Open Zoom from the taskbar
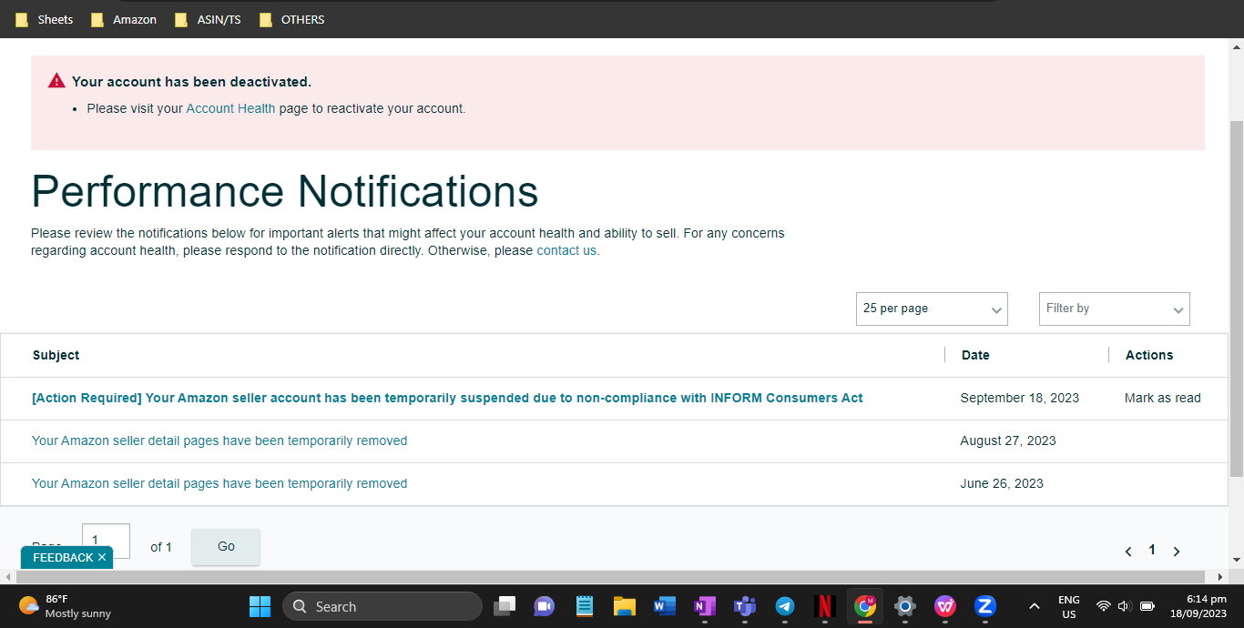The height and width of the screenshot is (628, 1244). tap(984, 606)
